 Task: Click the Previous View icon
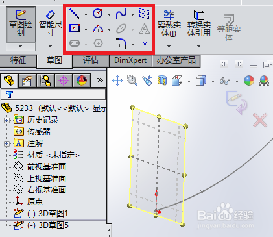[147, 81]
